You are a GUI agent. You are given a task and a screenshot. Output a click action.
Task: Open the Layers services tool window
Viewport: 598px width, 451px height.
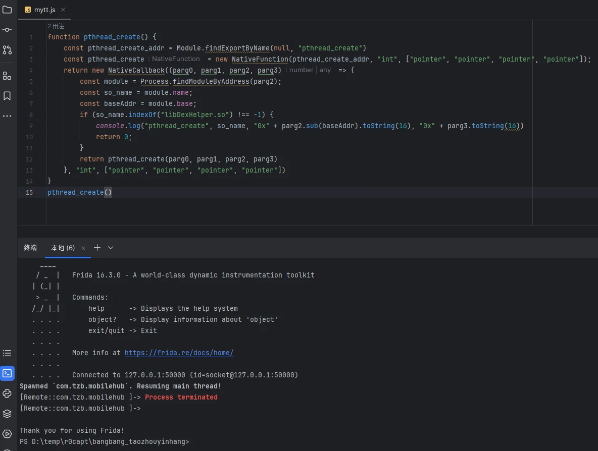coord(7,414)
